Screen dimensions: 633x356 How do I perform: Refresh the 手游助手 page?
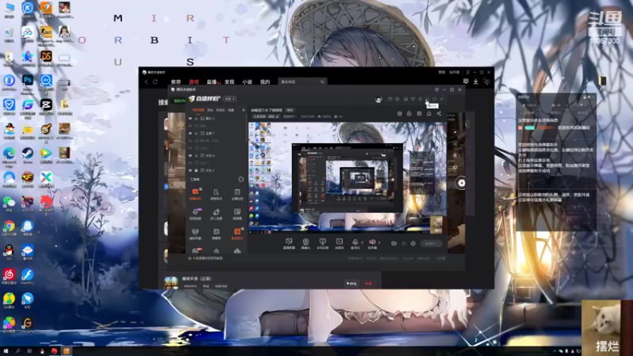[x=155, y=82]
